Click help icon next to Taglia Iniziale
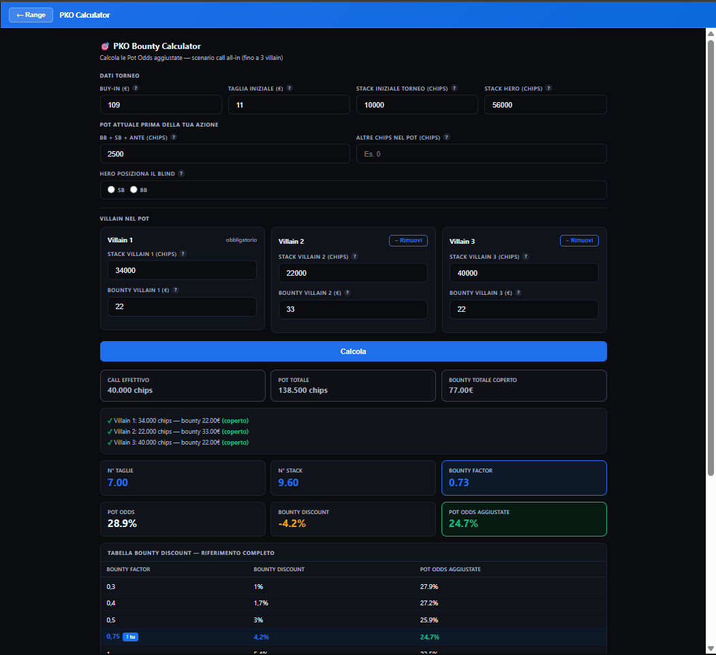Image resolution: width=716 pixels, height=655 pixels. coord(290,88)
